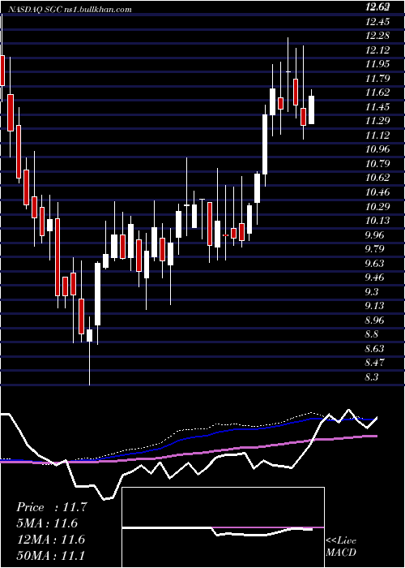Viewport: 405px width, 568px height.
Task: Click the 10.79 price axis label
Action: (377, 163)
